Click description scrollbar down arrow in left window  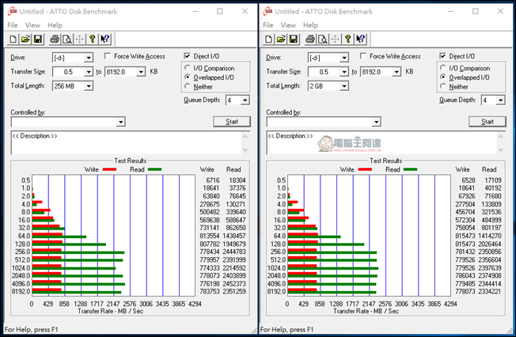point(245,150)
